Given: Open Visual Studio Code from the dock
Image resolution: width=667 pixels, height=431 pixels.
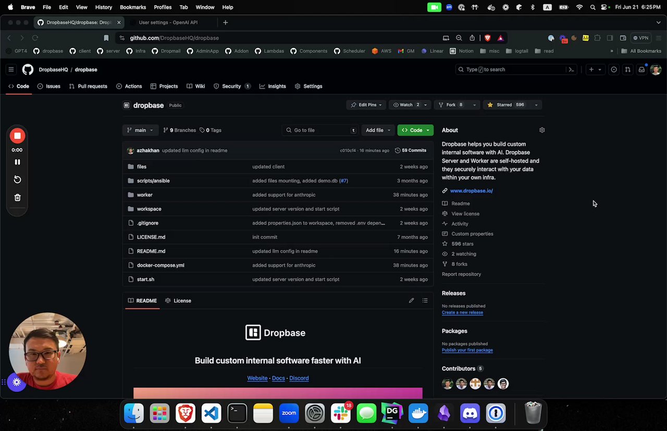Looking at the screenshot, I should pyautogui.click(x=211, y=413).
